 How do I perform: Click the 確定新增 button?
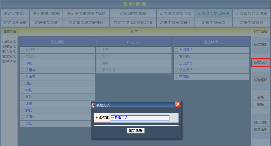click(x=136, y=130)
